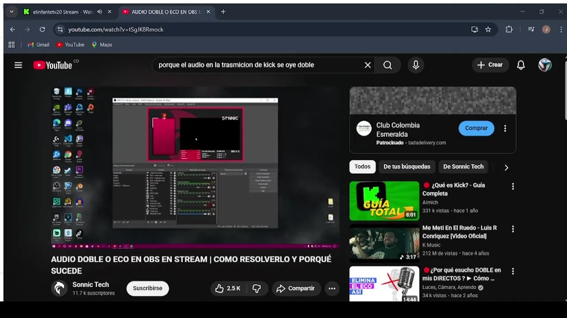This screenshot has height=318, width=567.
Task: Go back in browser history
Action: coord(12,30)
